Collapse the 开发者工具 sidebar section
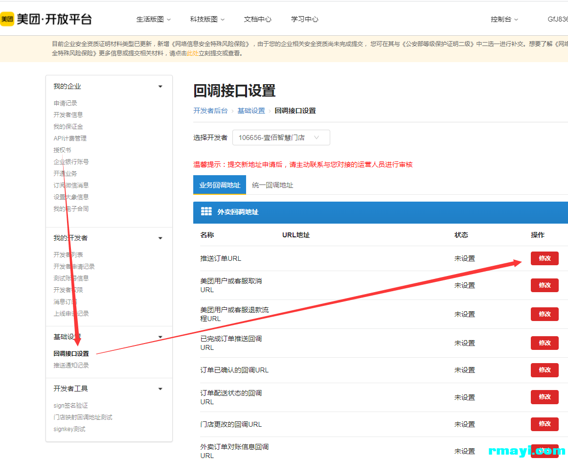The image size is (568, 460). coord(160,389)
